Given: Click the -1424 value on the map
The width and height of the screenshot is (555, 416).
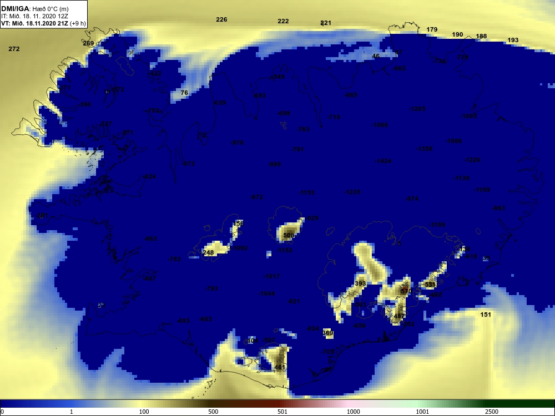Looking at the screenshot, I should (384, 161).
